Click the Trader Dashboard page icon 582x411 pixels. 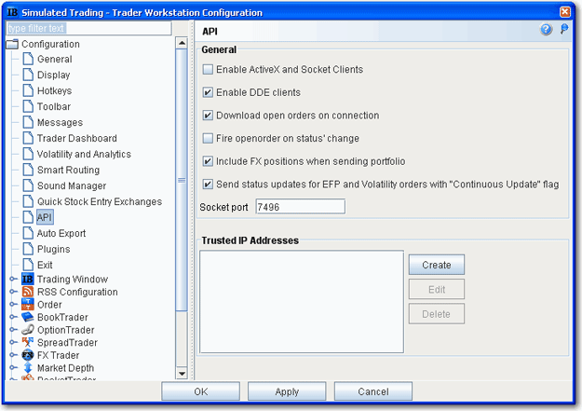(x=28, y=138)
